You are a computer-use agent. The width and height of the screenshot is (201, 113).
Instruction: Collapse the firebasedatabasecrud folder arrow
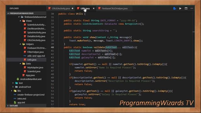coord(19,17)
